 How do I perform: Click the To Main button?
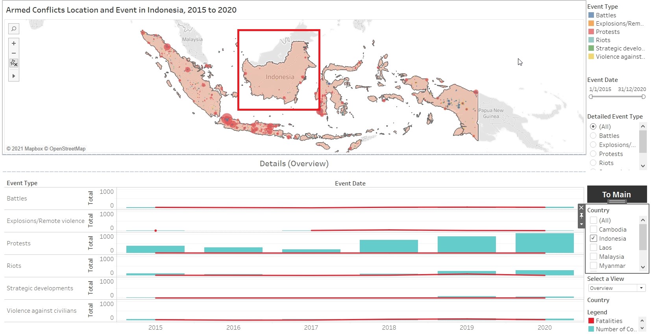616,195
